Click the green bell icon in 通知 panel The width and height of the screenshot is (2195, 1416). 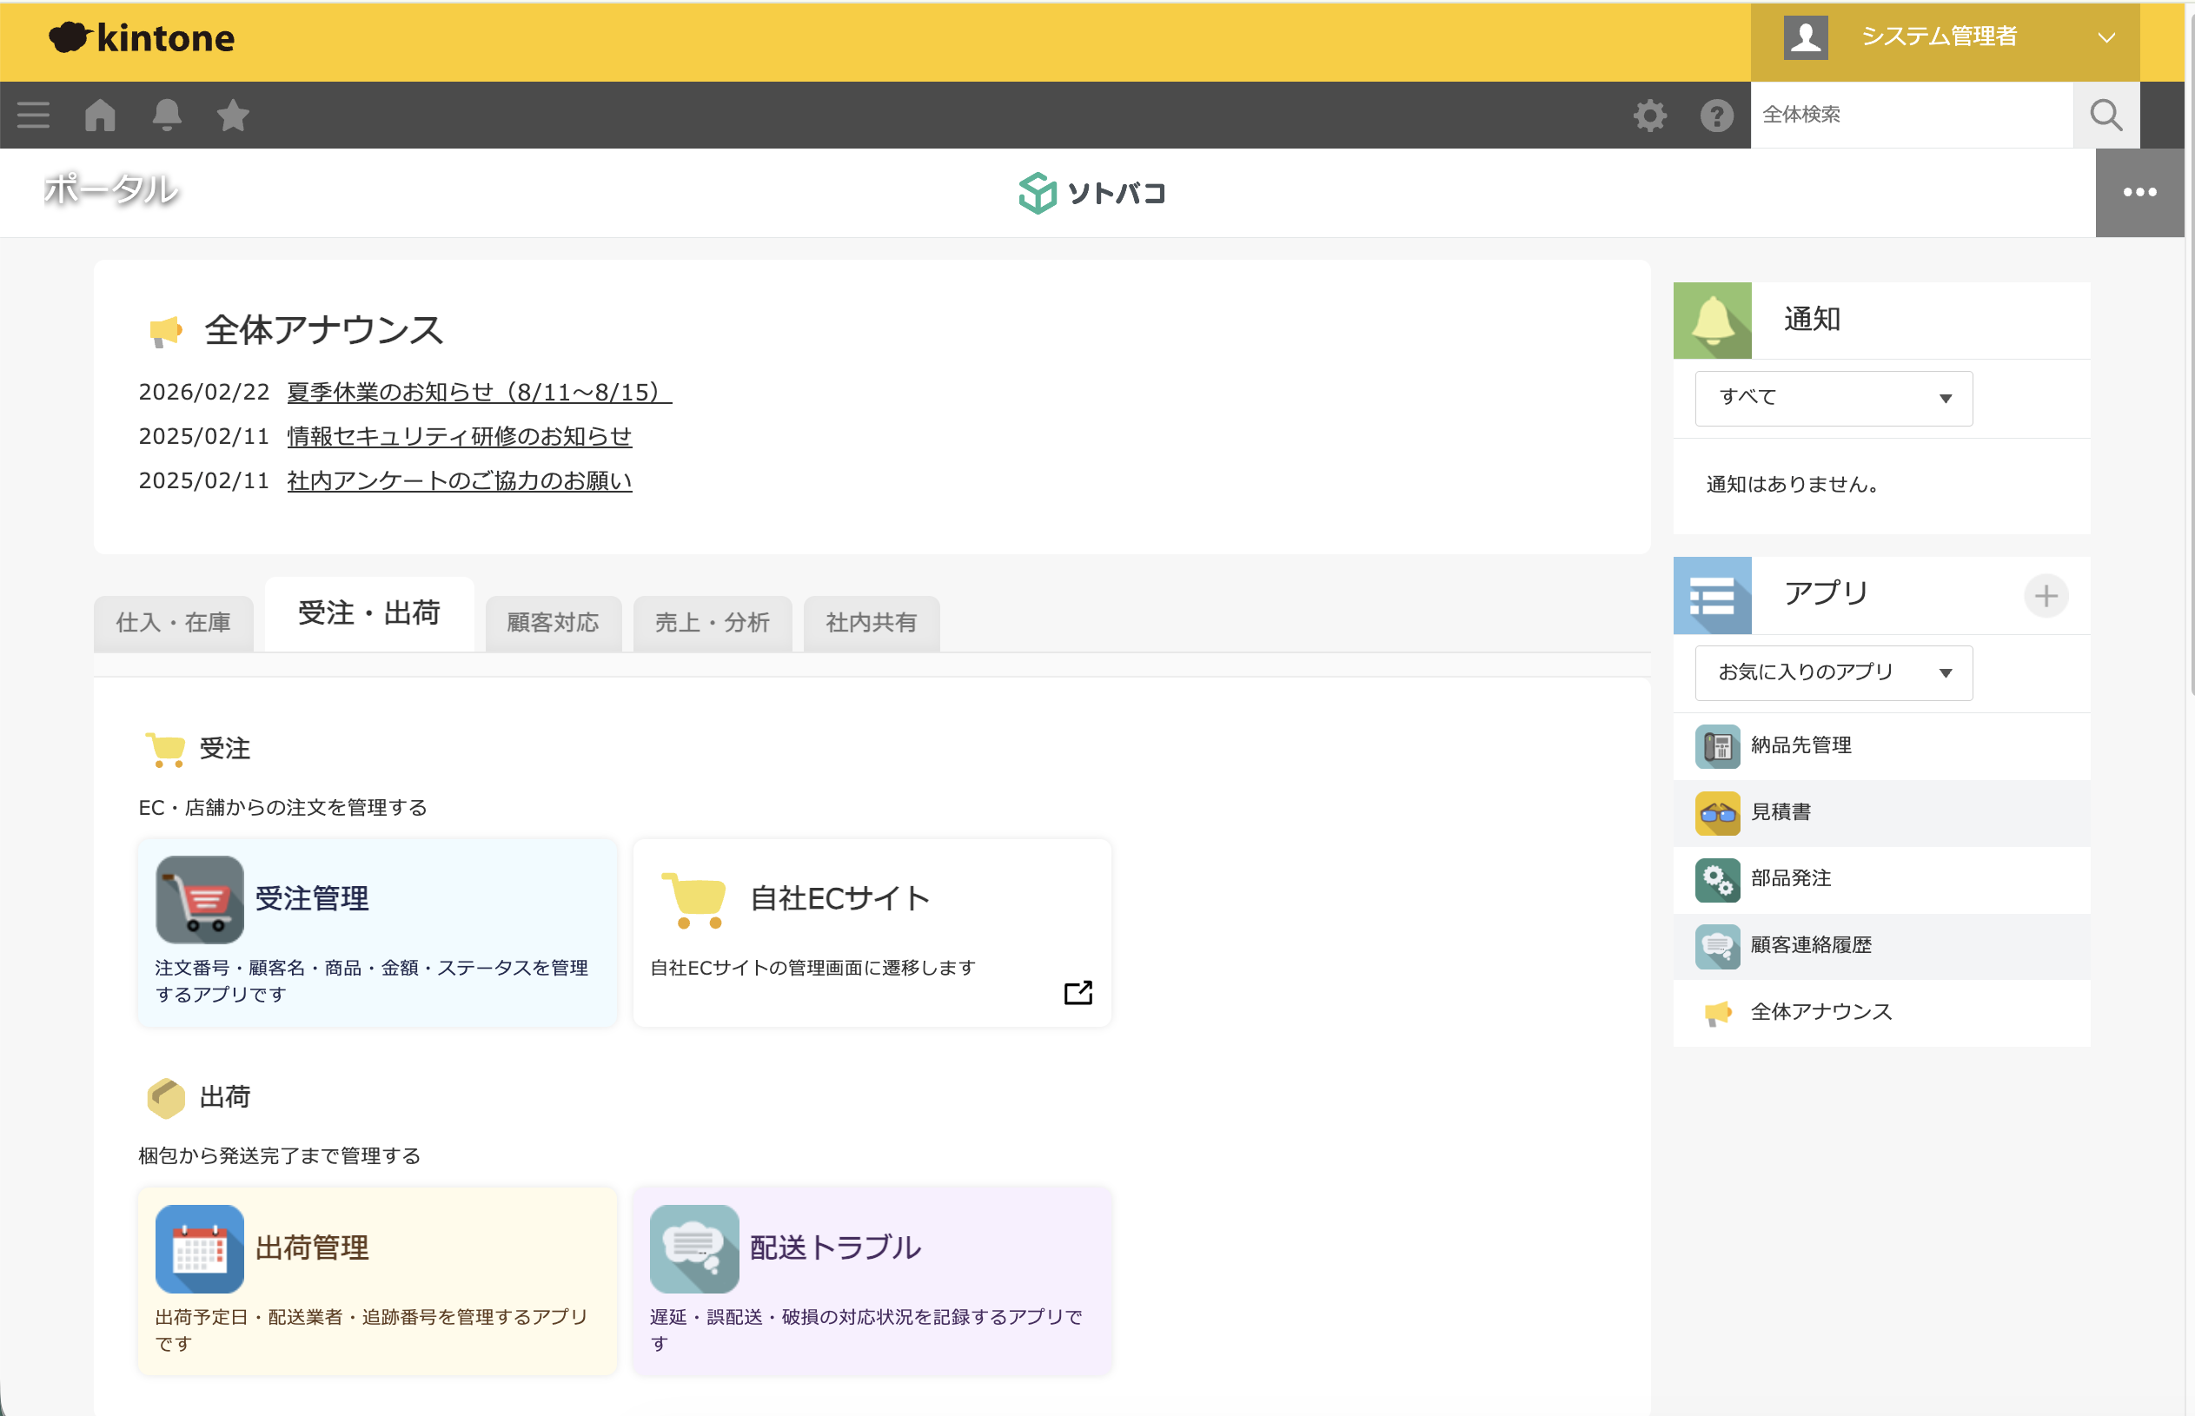tap(1712, 320)
